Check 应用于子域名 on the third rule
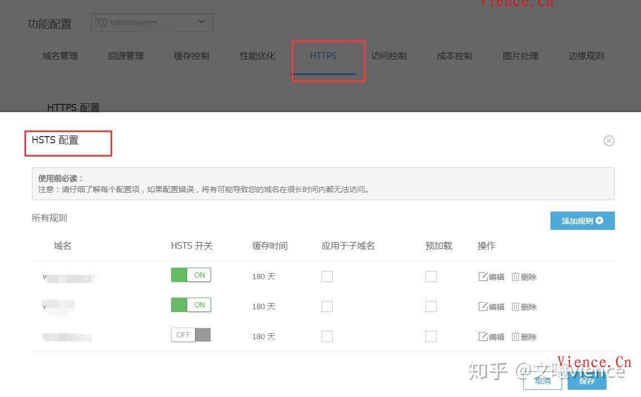This screenshot has width=641, height=397. coord(327,336)
